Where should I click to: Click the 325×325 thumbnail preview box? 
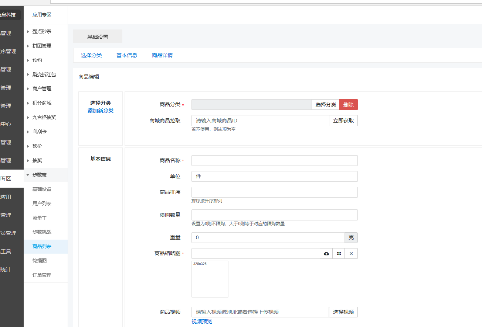click(210, 279)
